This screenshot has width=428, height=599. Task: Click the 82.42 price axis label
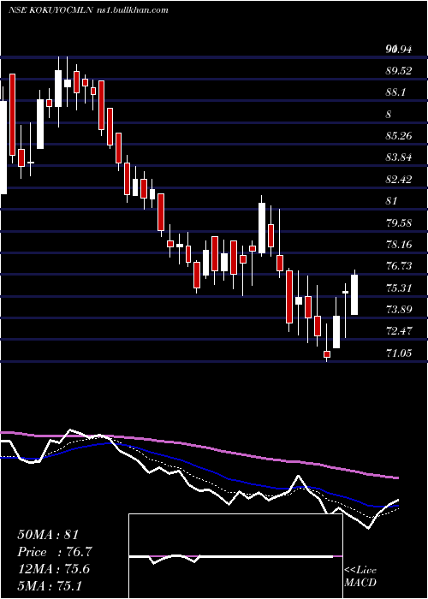tap(399, 180)
